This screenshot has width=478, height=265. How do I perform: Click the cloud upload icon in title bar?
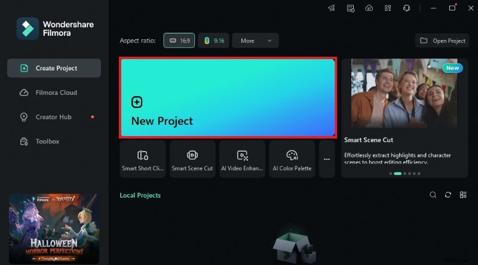369,8
